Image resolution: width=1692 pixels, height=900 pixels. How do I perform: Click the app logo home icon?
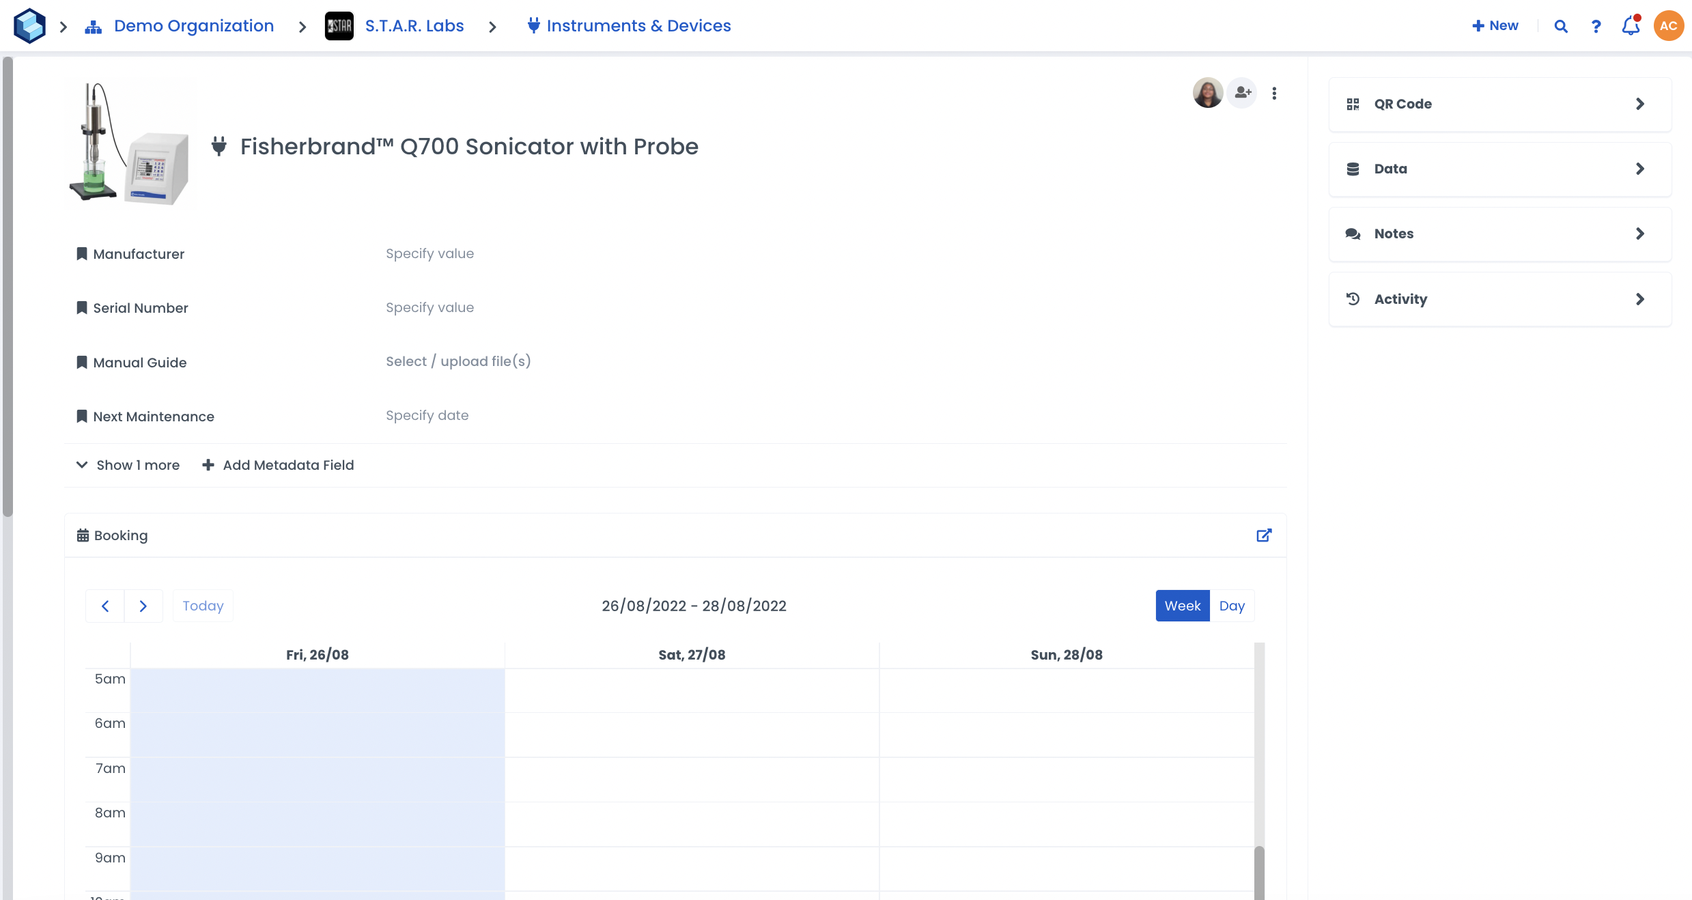[29, 26]
